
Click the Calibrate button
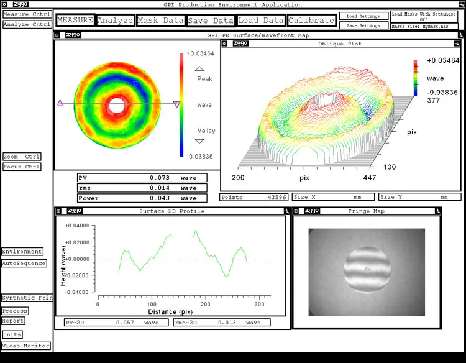(311, 21)
